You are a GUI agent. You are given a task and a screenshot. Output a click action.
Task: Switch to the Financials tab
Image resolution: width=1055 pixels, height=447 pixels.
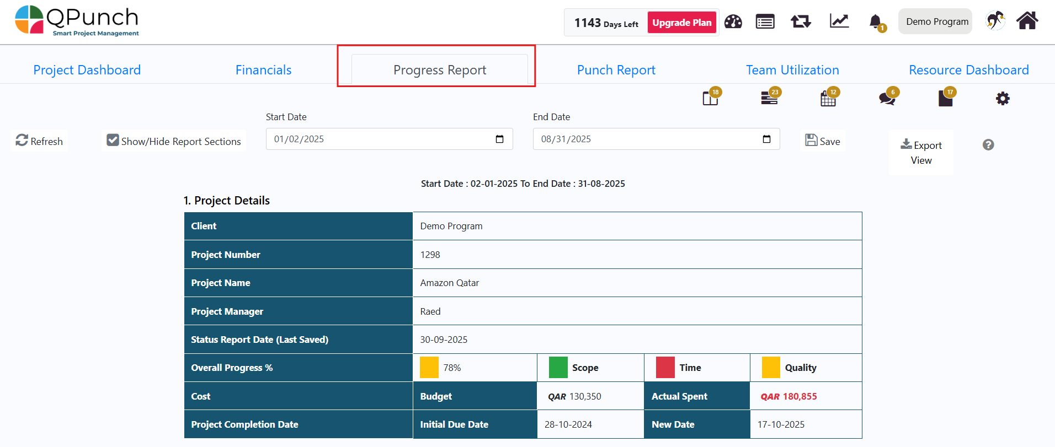click(263, 70)
